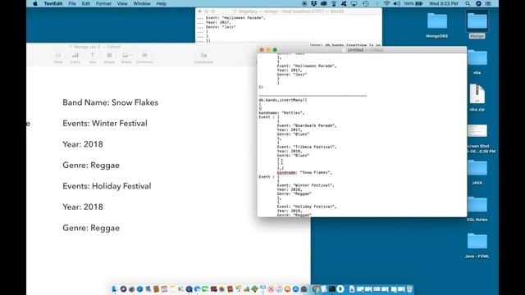Click the "Boardwalk Parade" event line in TextEdit

[x=307, y=125]
